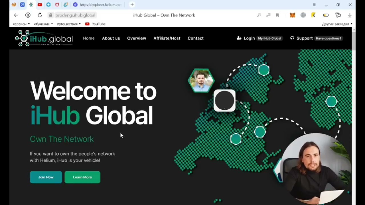Go back with the browser back arrow
365x205 pixels.
tap(16, 15)
